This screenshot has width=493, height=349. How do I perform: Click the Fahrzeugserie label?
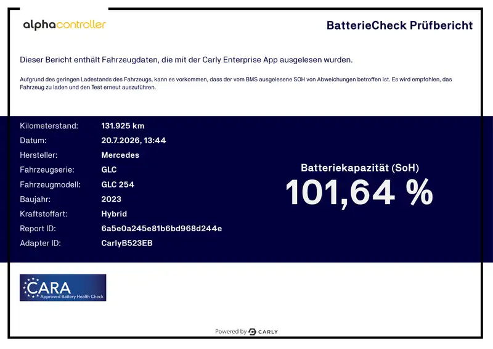[47, 170]
